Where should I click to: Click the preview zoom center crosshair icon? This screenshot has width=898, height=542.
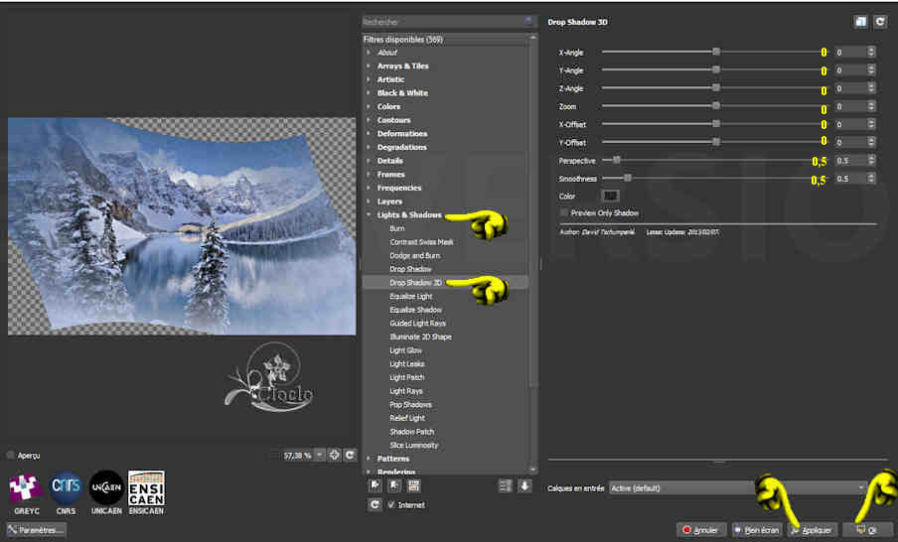tap(335, 455)
